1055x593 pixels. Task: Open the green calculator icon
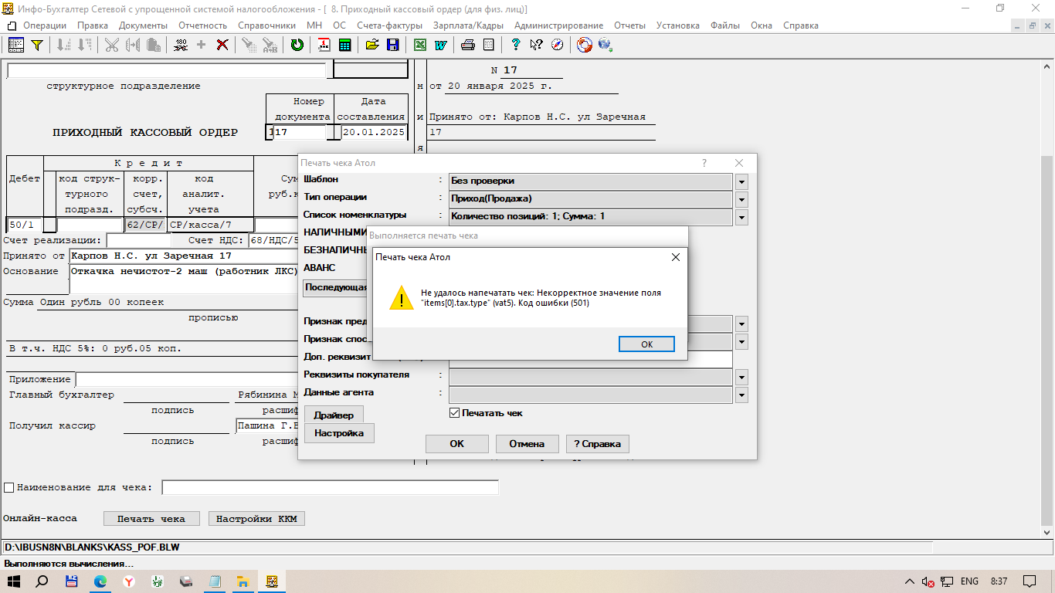[x=344, y=45]
